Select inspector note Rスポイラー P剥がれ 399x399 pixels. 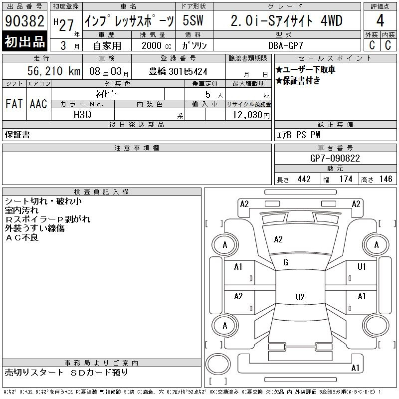[47, 219]
